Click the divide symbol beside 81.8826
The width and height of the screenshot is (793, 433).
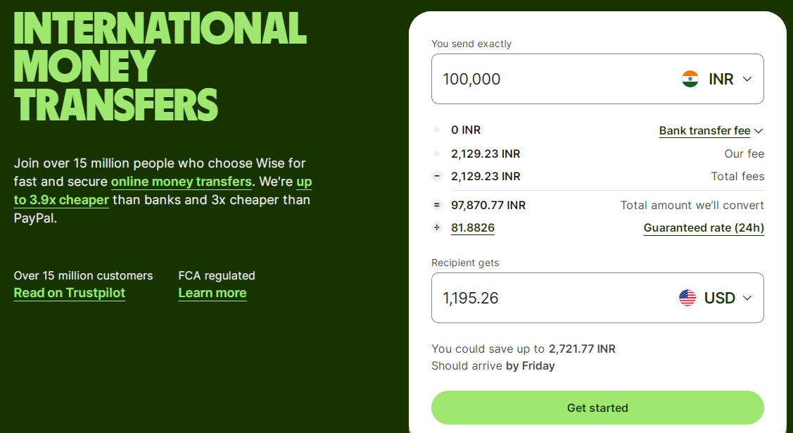(x=437, y=227)
